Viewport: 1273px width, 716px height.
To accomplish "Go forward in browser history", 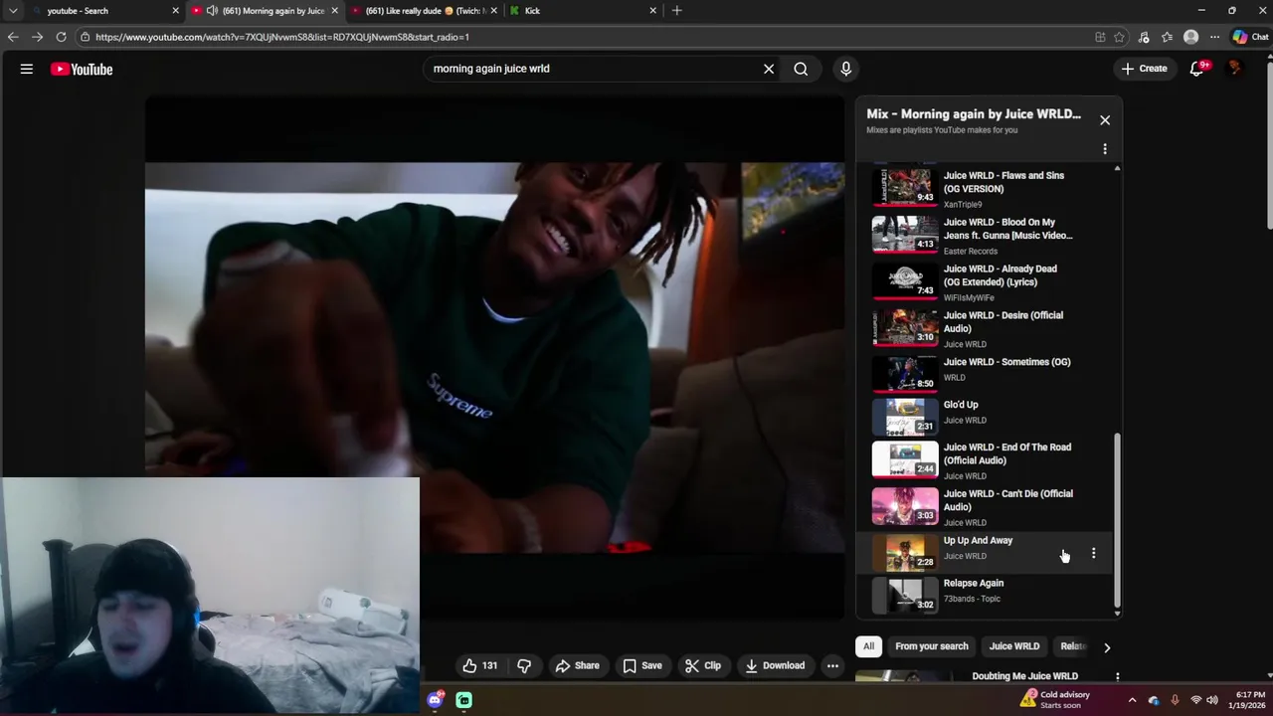I will [x=37, y=37].
